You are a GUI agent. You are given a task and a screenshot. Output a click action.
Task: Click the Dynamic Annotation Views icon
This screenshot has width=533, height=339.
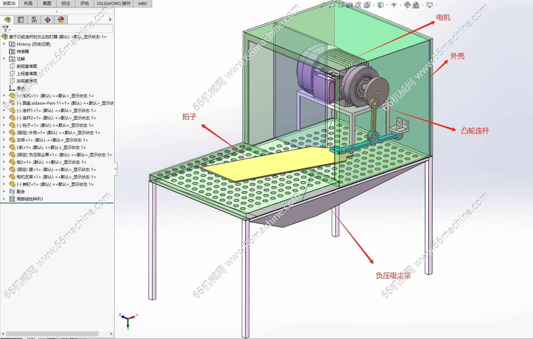358,5
